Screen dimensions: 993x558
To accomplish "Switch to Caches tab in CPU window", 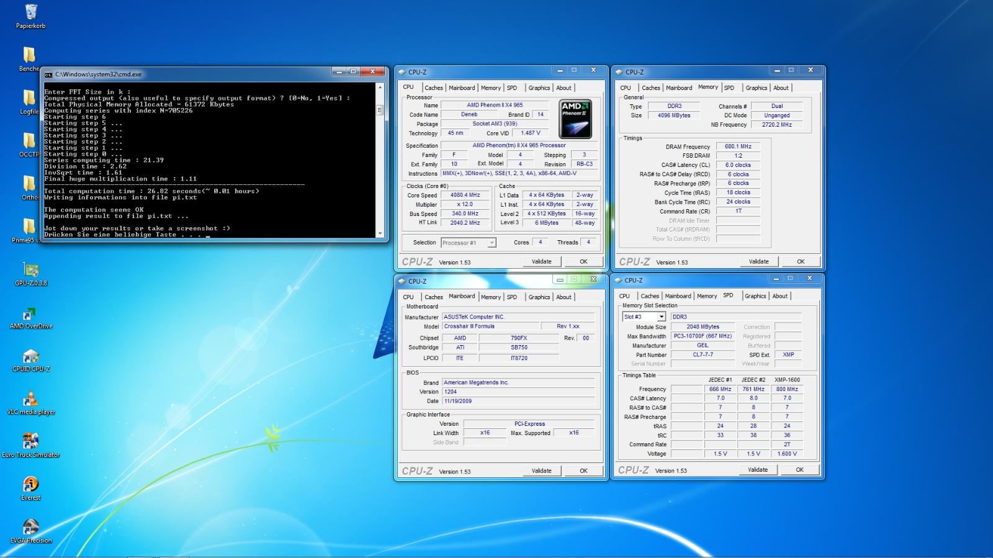I will coord(434,88).
